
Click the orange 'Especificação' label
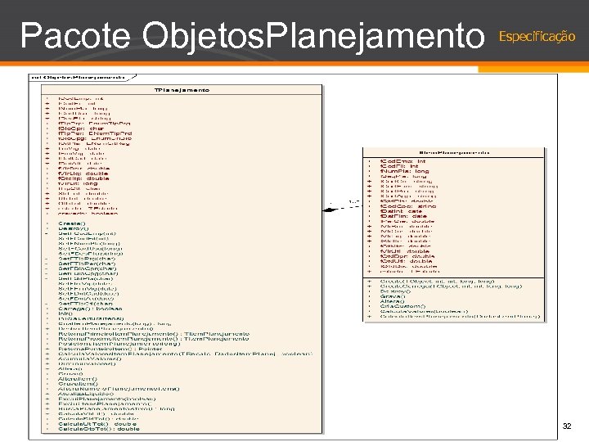coord(537,37)
